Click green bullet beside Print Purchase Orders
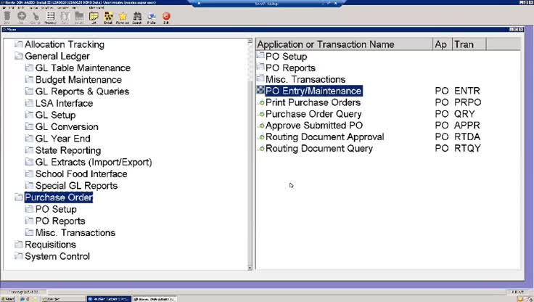This screenshot has height=302, width=534. 261,102
